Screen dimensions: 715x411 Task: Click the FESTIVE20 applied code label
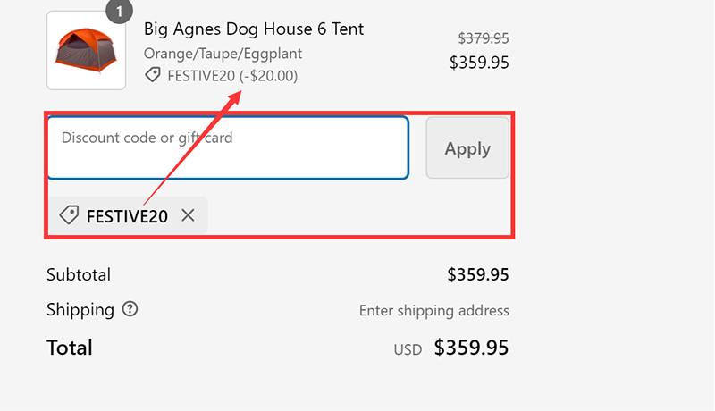[127, 216]
